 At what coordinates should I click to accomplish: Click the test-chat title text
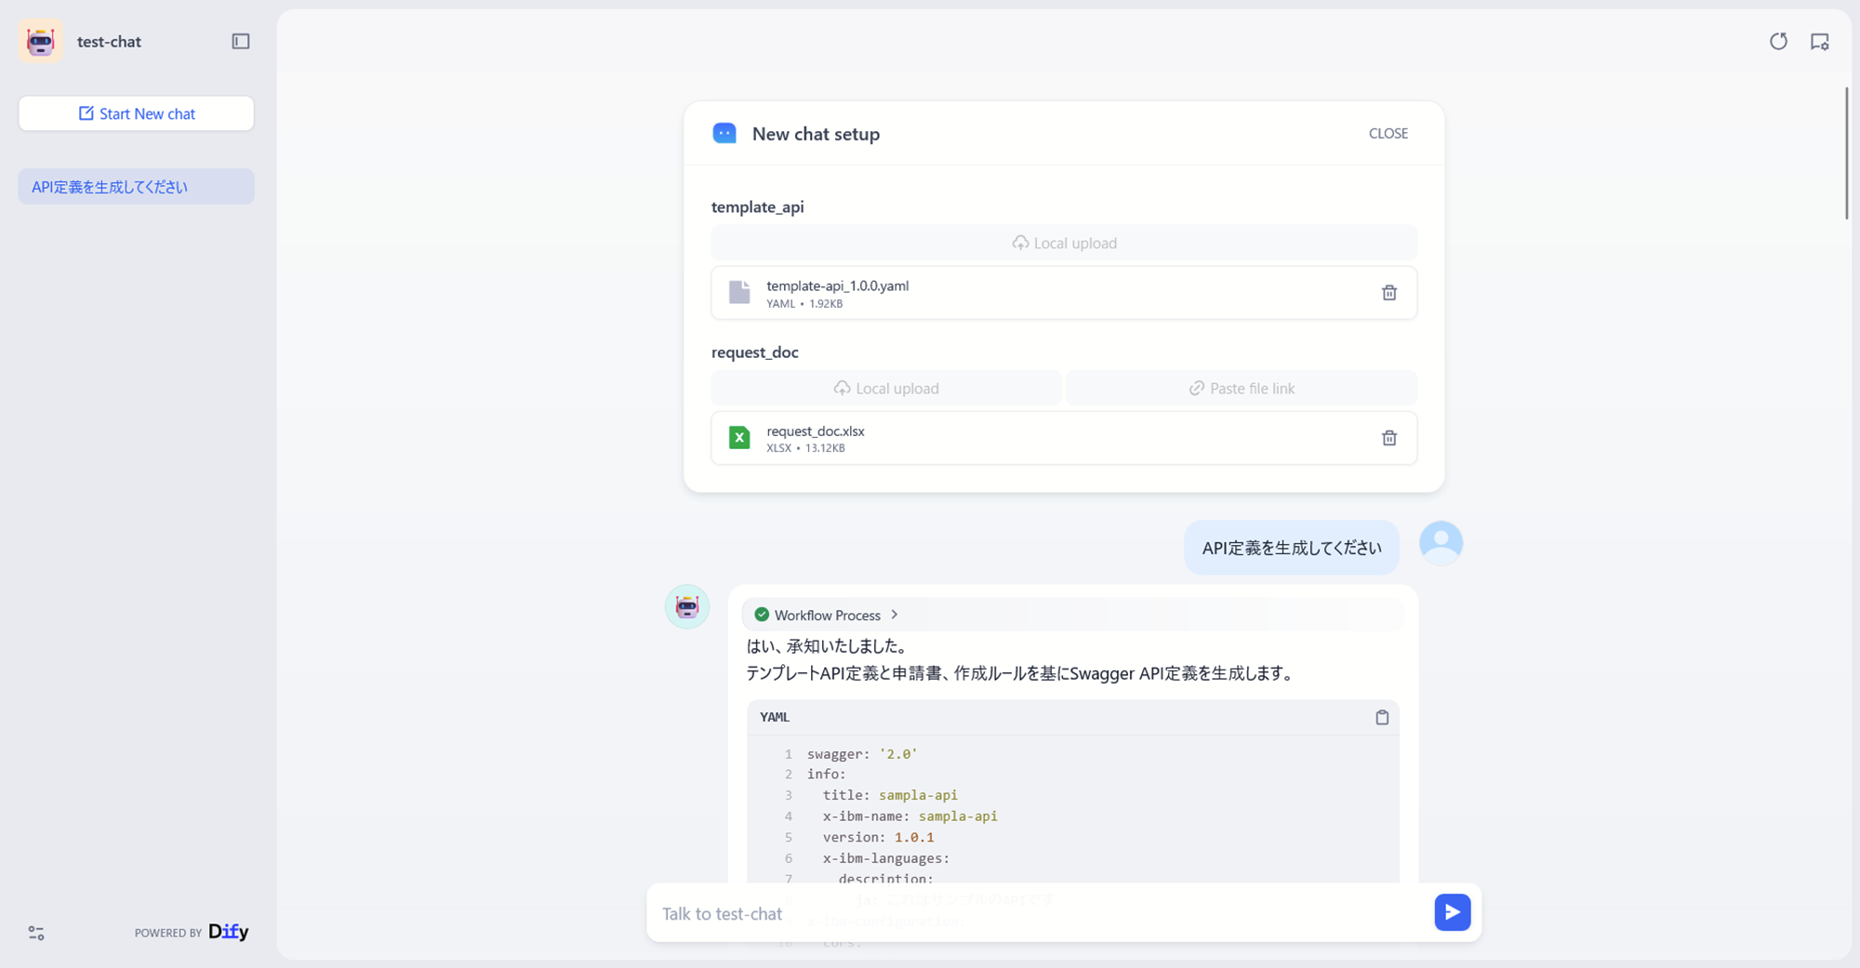pyautogui.click(x=109, y=41)
